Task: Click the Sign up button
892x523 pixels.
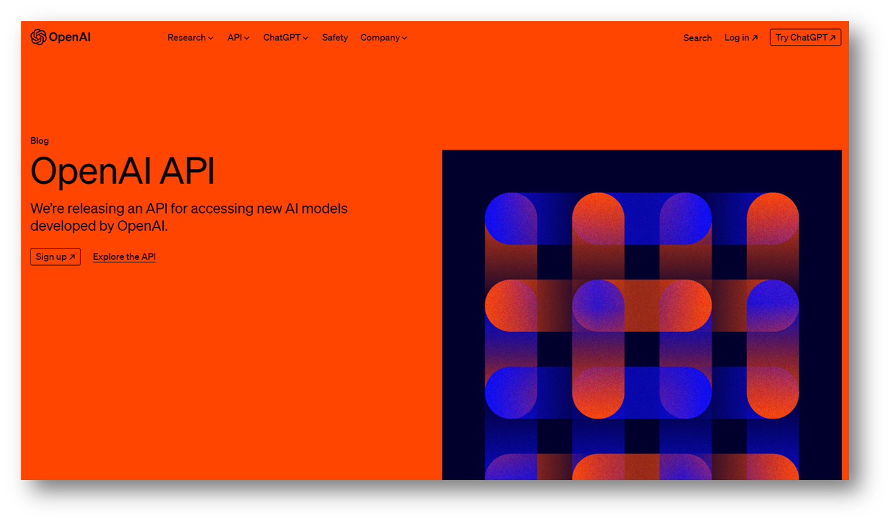Action: tap(55, 257)
